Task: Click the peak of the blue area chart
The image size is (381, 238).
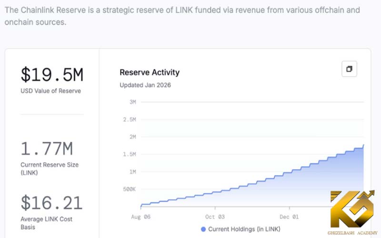Action: click(363, 145)
